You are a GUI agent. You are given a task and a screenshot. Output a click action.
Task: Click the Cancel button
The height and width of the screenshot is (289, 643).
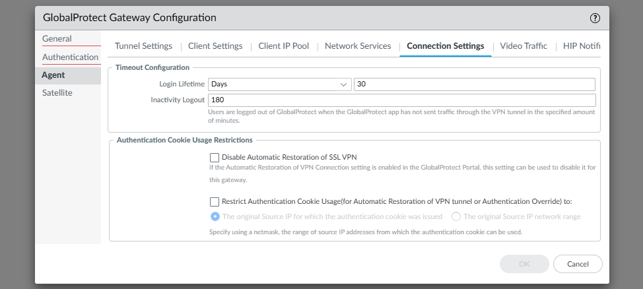[578, 264]
